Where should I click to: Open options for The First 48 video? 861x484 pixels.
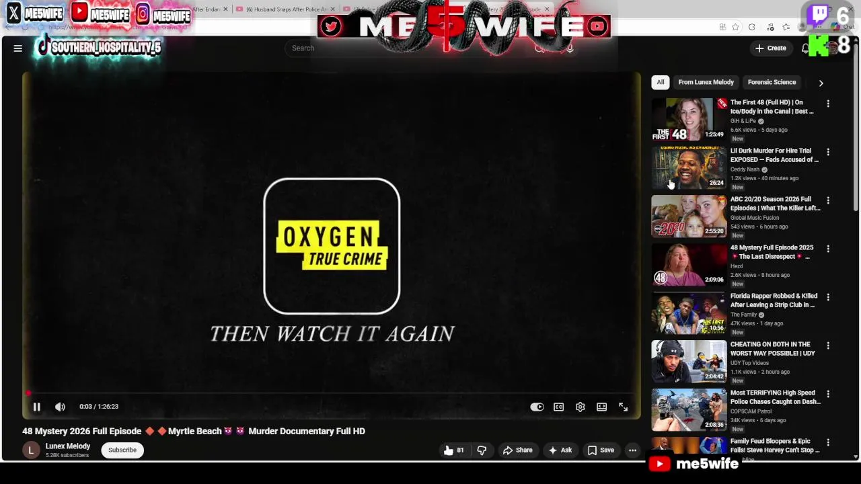point(828,104)
